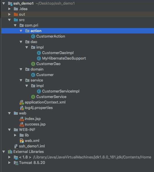Select ssh_demo1.iml file name
Screen dimensions: 154x172
pyautogui.click(x=32, y=146)
